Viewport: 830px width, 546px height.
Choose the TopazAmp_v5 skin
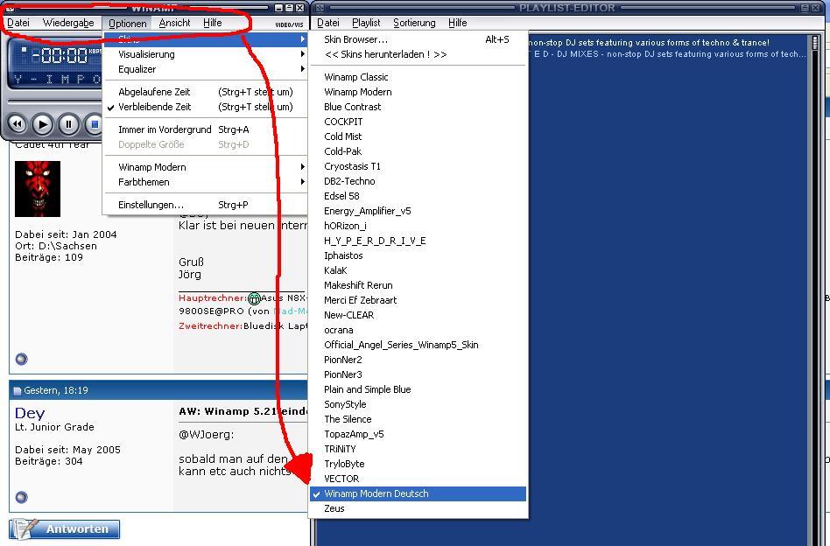419,433
